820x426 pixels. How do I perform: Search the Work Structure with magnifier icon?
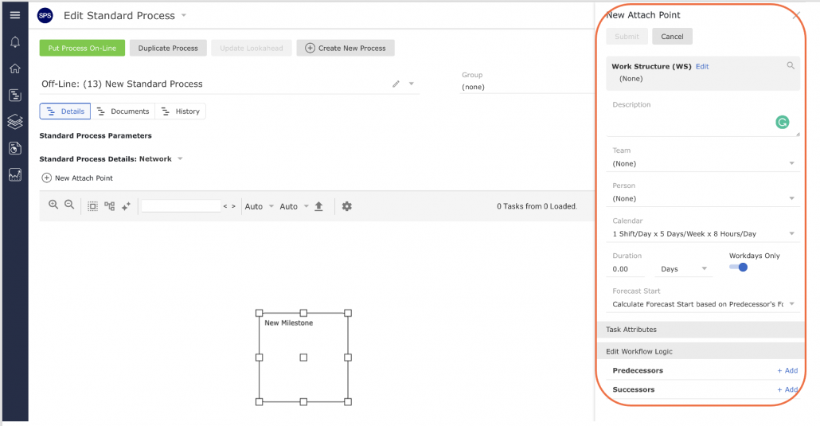point(791,65)
